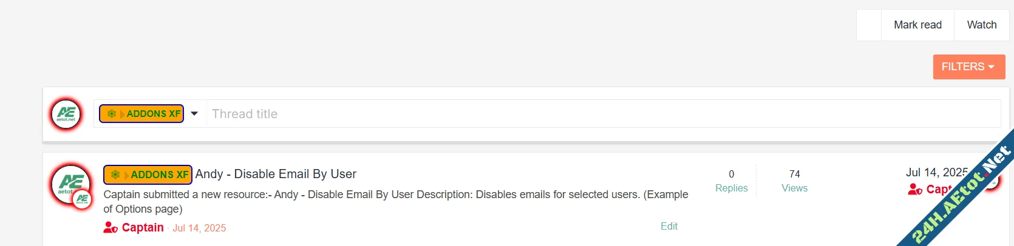Select the ADDONS XF prefix badge in composer
The image size is (1014, 246).
(141, 114)
